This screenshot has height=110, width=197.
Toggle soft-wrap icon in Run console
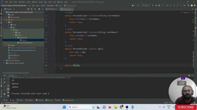point(8,86)
